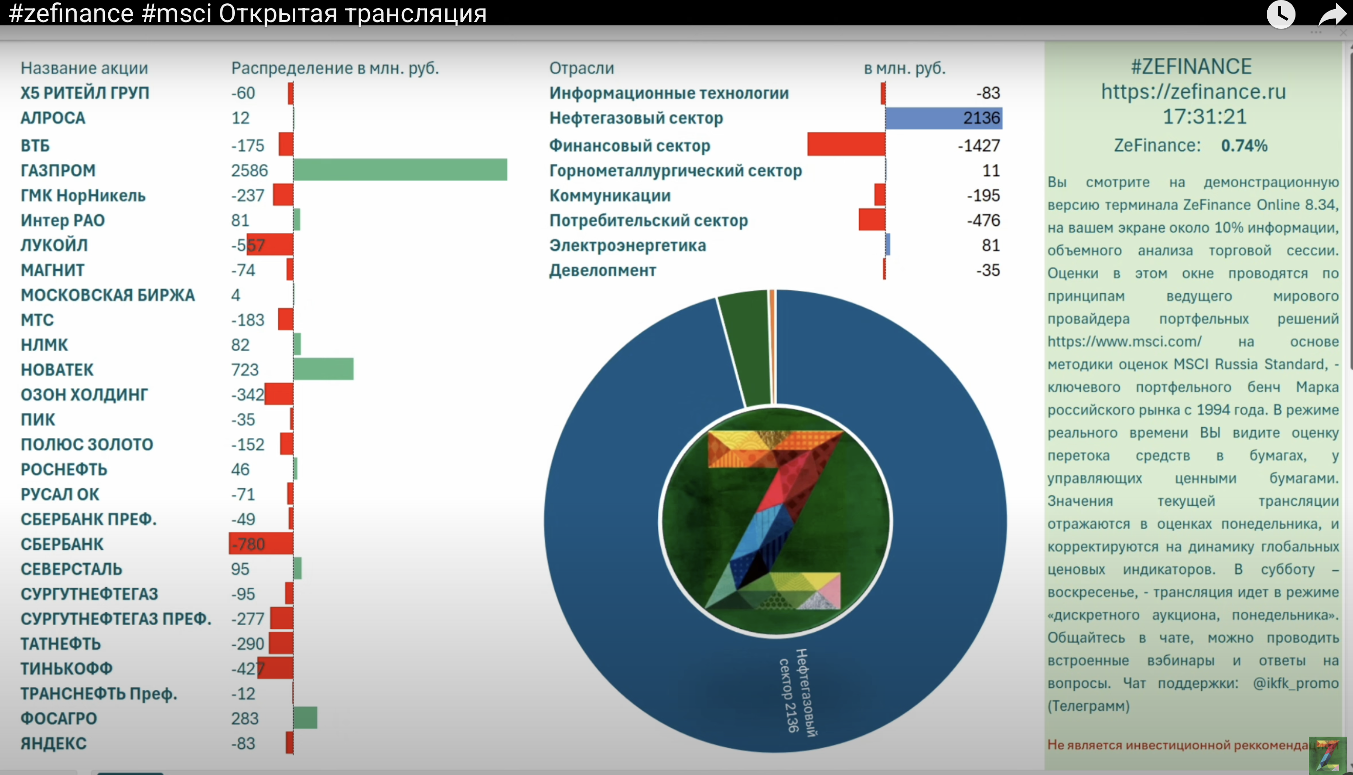Click the @ikfk_promo support chat handle
The width and height of the screenshot is (1353, 775).
click(1296, 684)
